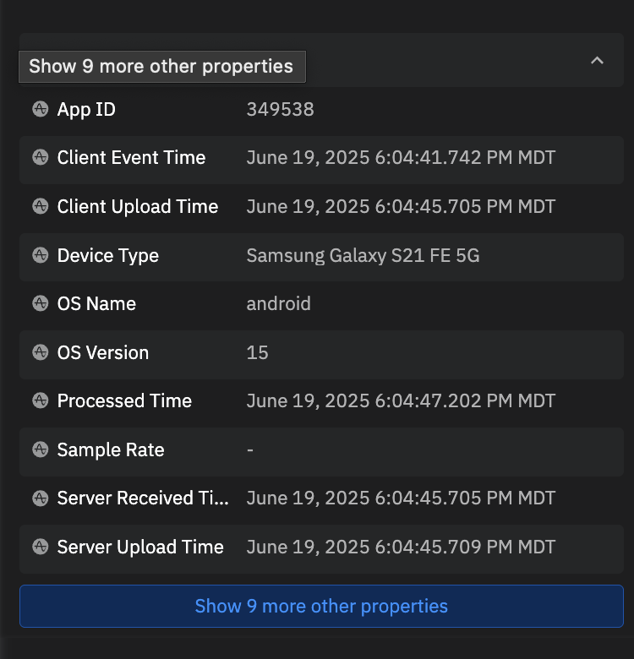Click the Amplitude icon beside Server Received Time
This screenshot has height=659, width=634.
40,498
